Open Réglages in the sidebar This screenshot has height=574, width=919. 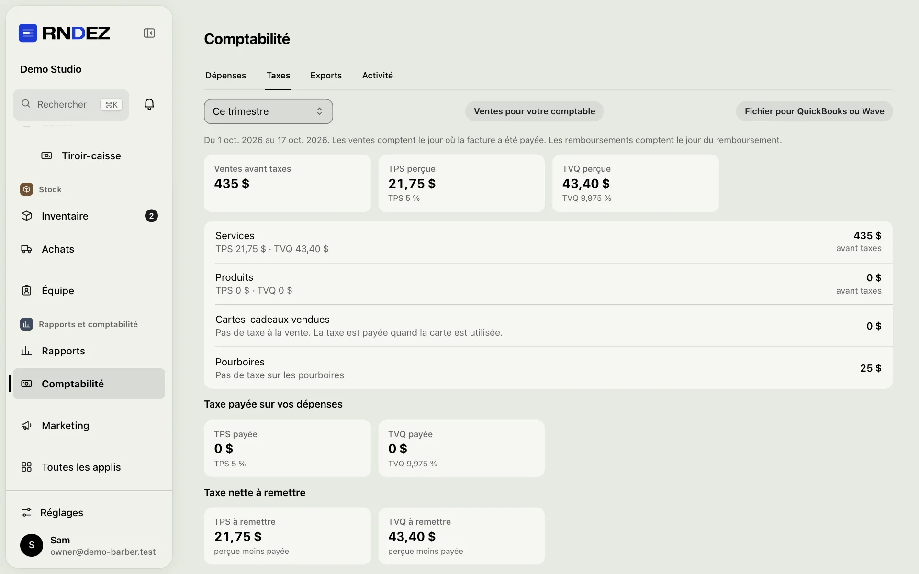click(89, 512)
